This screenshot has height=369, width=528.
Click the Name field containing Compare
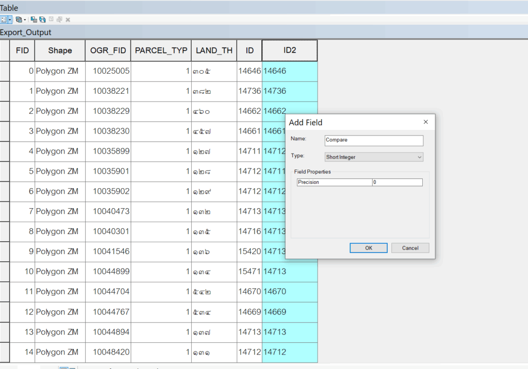(374, 140)
